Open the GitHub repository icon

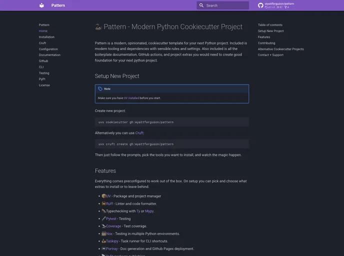coord(260,5)
